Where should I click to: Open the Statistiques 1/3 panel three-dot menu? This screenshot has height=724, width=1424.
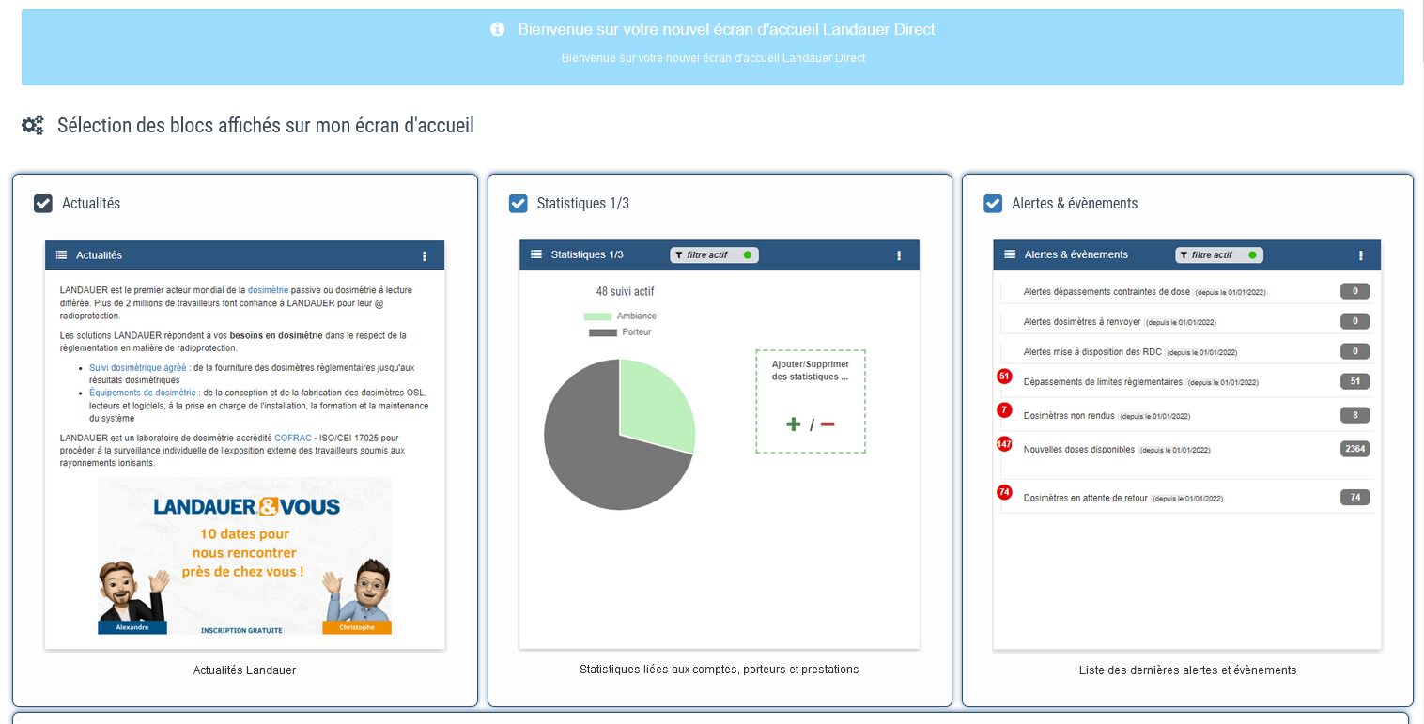899,255
